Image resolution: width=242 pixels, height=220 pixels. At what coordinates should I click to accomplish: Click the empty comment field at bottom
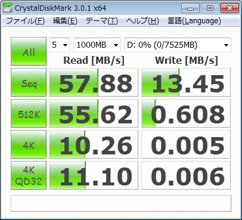point(121,203)
